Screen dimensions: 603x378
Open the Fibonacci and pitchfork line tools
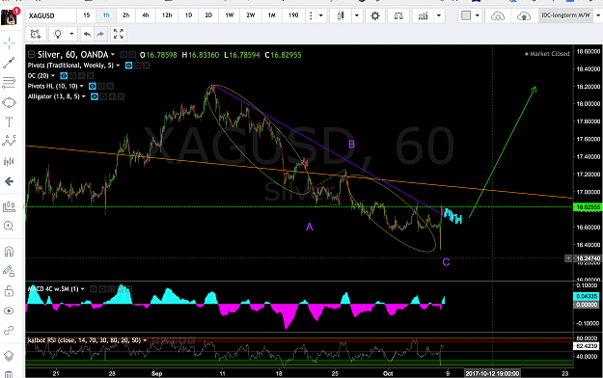pyautogui.click(x=9, y=83)
